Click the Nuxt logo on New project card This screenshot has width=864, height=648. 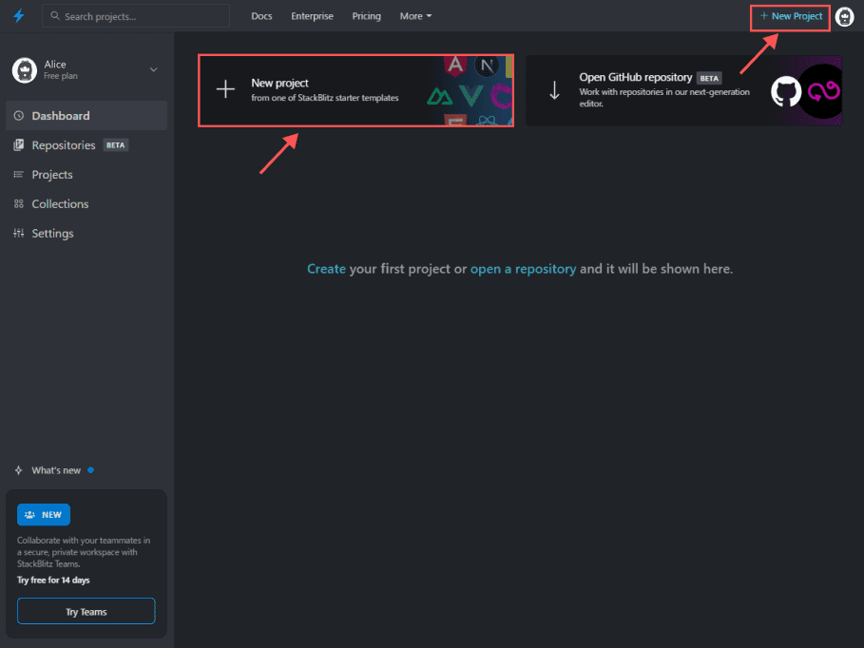pos(440,97)
